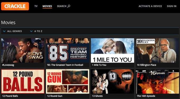This screenshot has width=180, height=99.
Task: Click the Crackle logo
Action: pos(15,6)
